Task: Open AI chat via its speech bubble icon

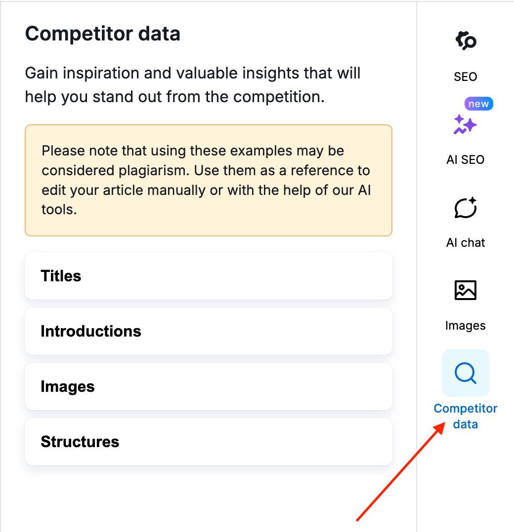Action: (x=465, y=208)
